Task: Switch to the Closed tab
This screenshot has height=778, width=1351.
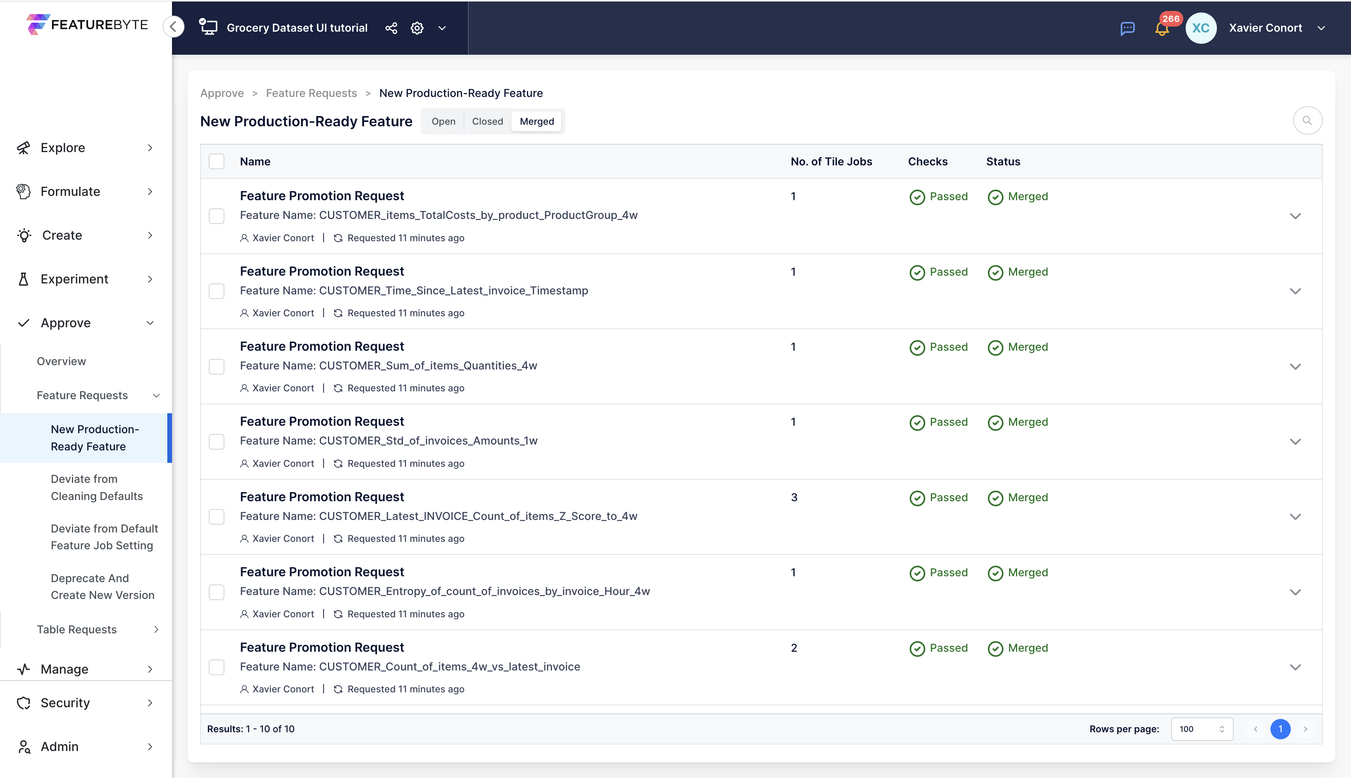Action: coord(487,121)
